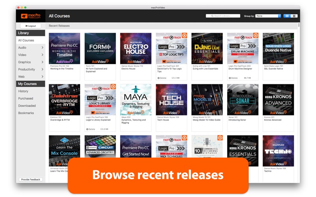Viewport: 316px width, 197px height.
Task: Click download badge on Common Vocal Recording Mistakes
Action: [220, 138]
